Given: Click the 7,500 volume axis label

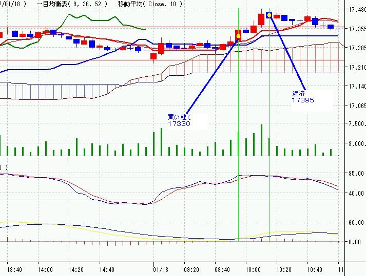Looking at the screenshot, I should 357,124.
